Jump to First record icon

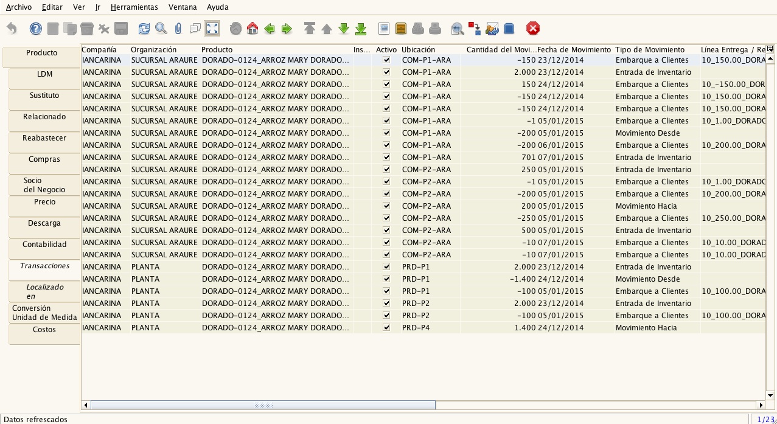pyautogui.click(x=310, y=29)
